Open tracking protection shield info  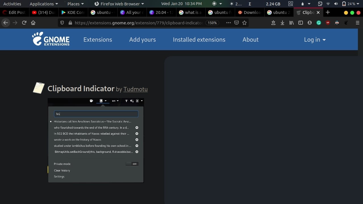tap(62, 23)
